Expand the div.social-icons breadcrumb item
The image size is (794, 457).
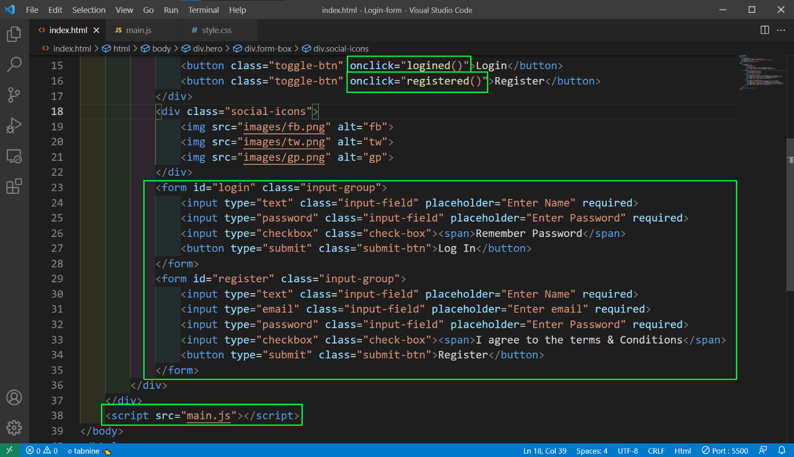tap(335, 49)
